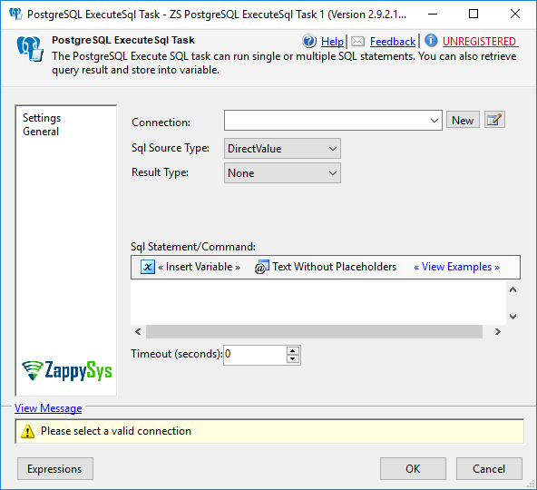This screenshot has width=537, height=490.
Task: Click the 'Please select a valid connection' message
Action: click(116, 431)
